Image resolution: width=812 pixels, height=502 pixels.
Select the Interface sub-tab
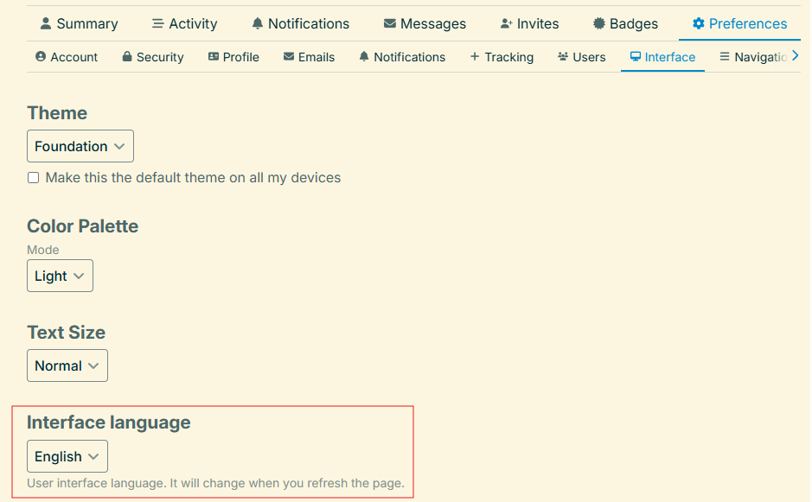pos(663,57)
